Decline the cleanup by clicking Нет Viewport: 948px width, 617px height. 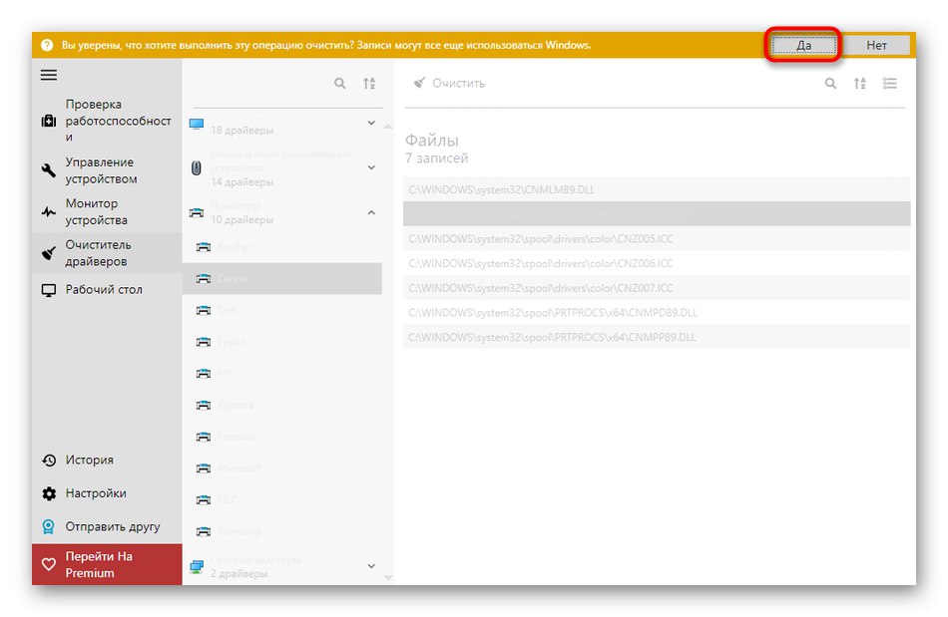click(x=876, y=45)
